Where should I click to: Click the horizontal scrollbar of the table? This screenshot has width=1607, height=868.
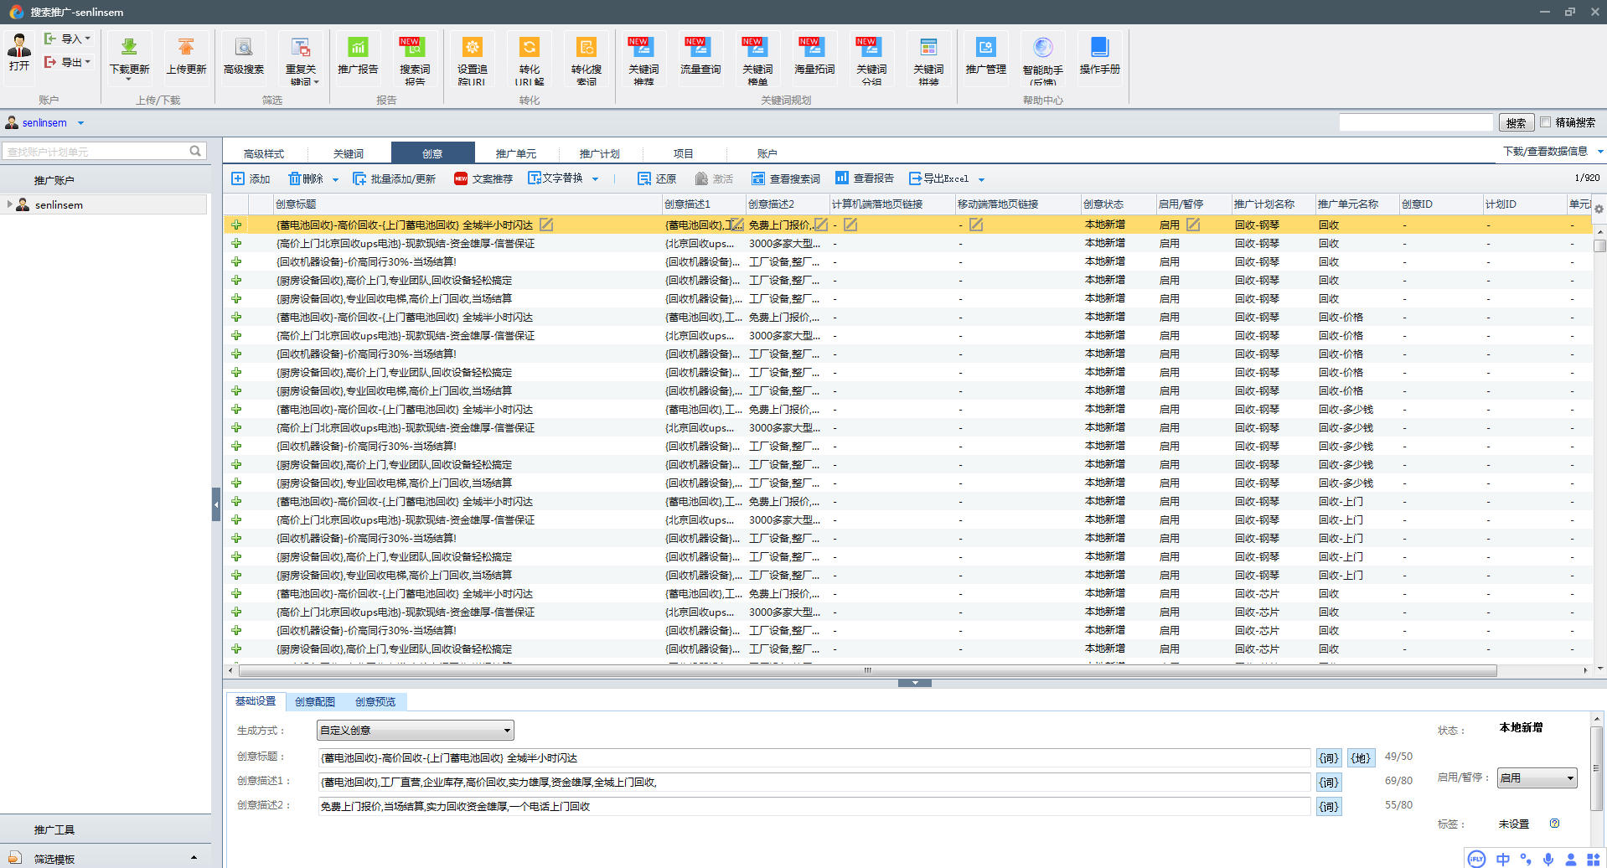867,670
